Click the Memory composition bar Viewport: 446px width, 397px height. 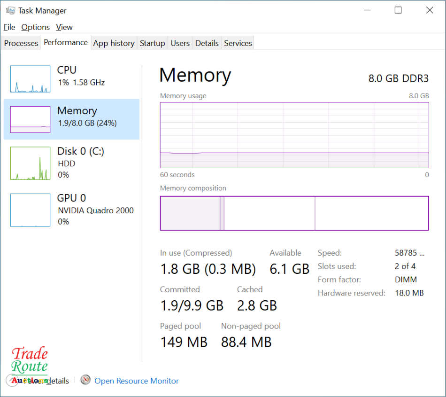[x=294, y=213]
